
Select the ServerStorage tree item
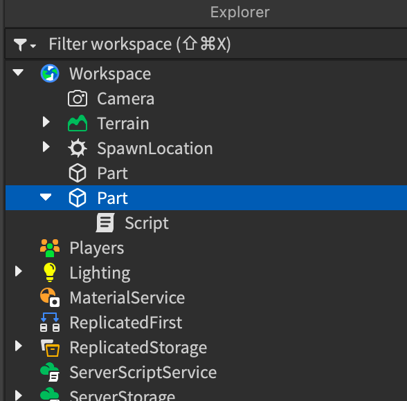pyautogui.click(x=206, y=395)
